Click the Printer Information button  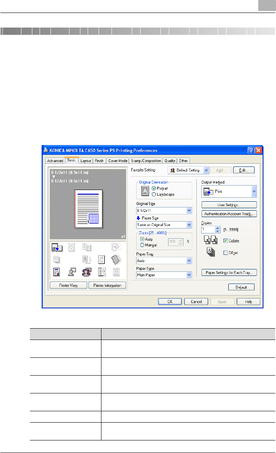click(x=107, y=285)
